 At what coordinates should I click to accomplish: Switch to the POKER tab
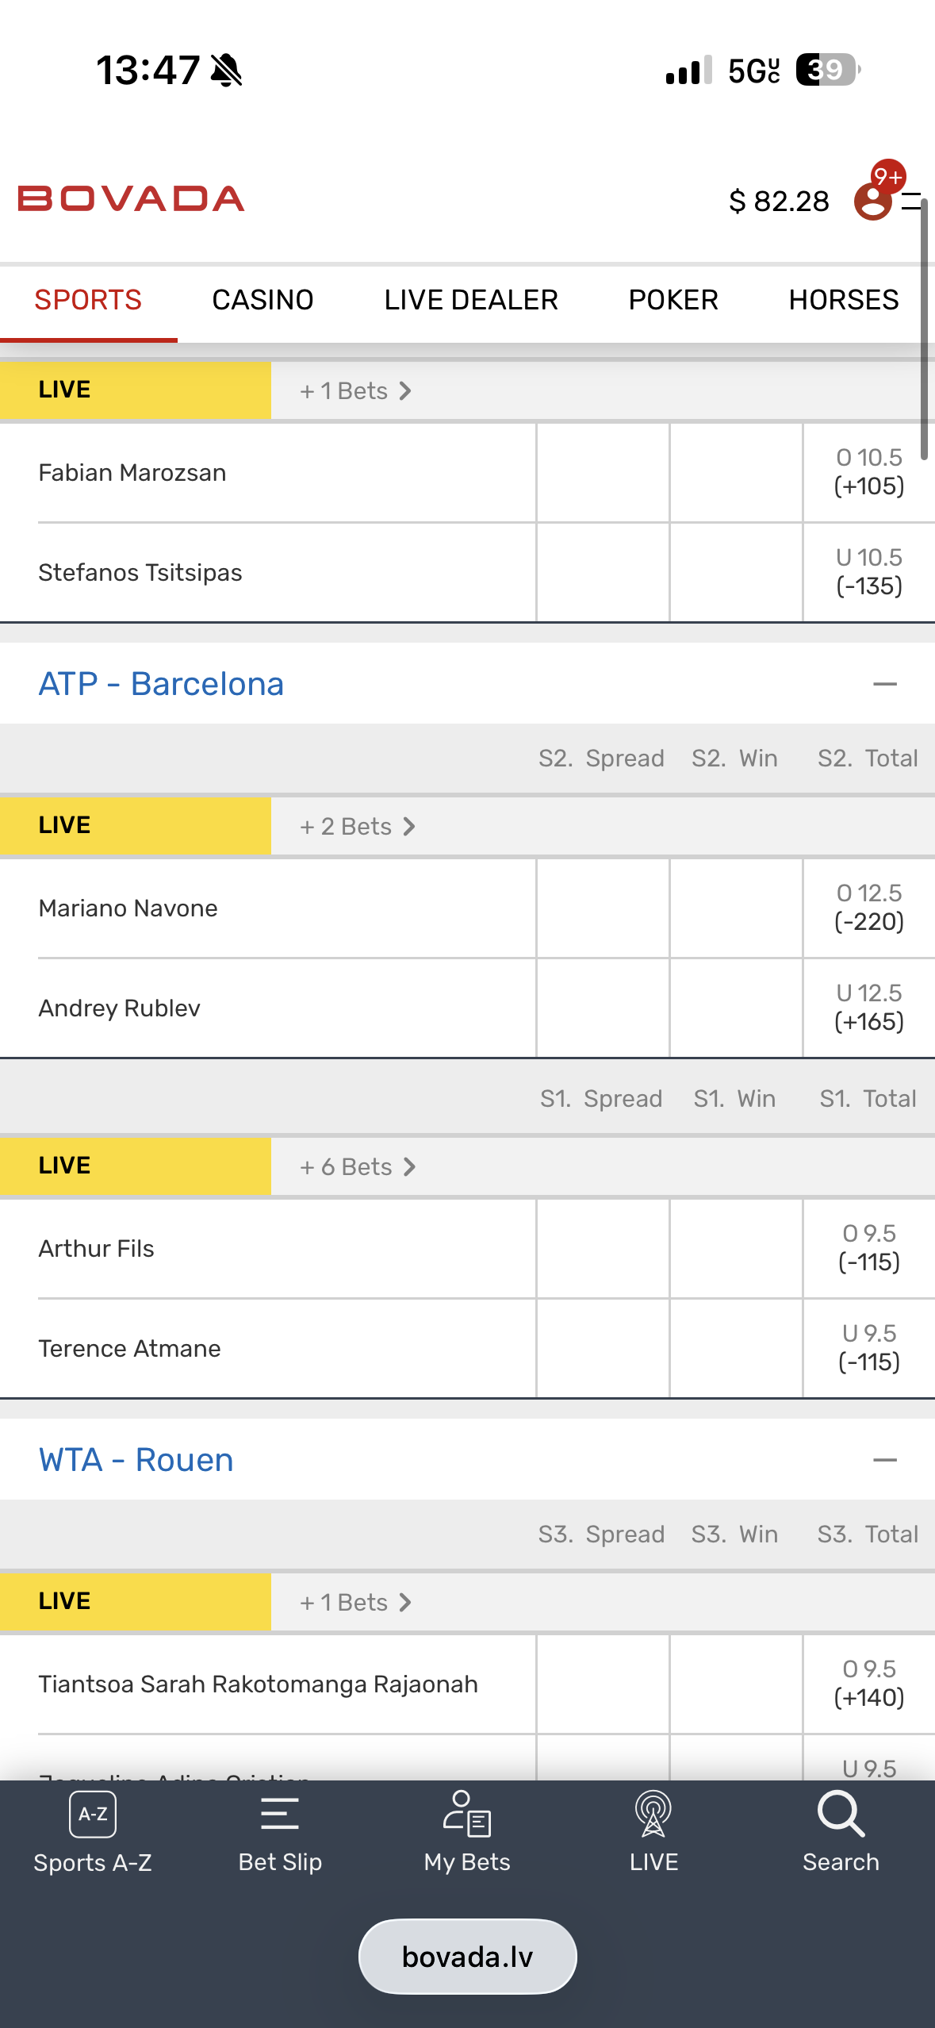pos(673,300)
